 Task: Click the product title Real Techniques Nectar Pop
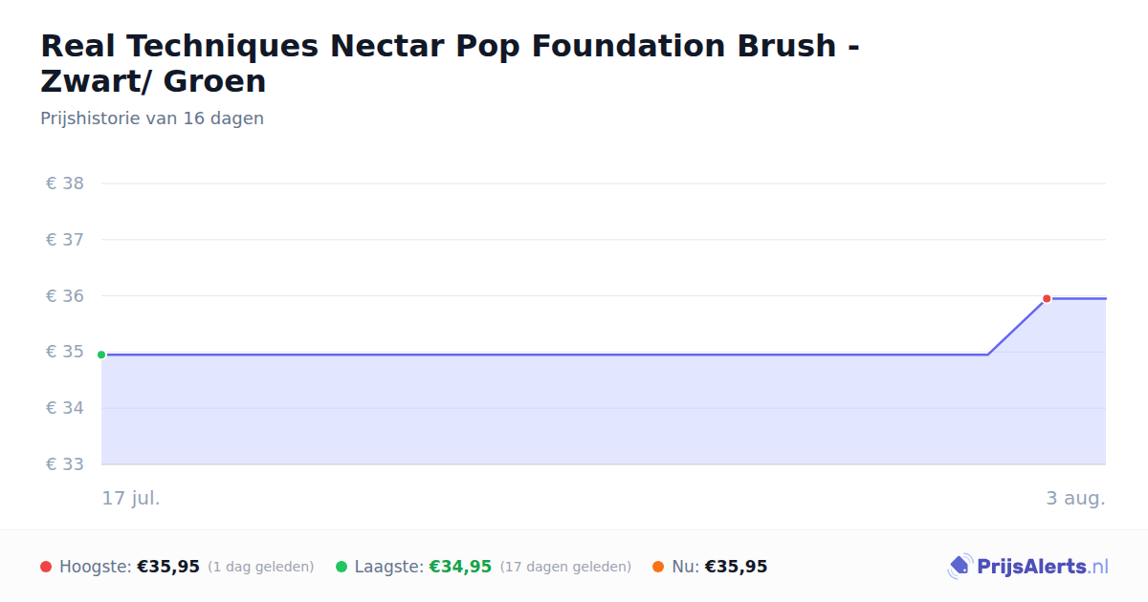coord(450,63)
